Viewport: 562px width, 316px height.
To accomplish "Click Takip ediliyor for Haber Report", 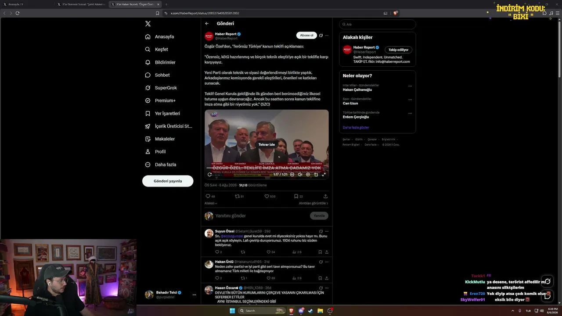I will pyautogui.click(x=398, y=50).
